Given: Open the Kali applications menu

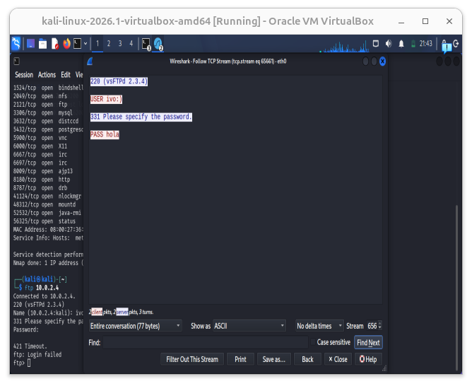Looking at the screenshot, I should pyautogui.click(x=16, y=43).
